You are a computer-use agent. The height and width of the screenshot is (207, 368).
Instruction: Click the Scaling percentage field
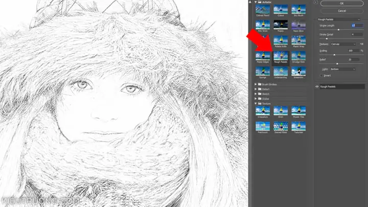pos(354,51)
